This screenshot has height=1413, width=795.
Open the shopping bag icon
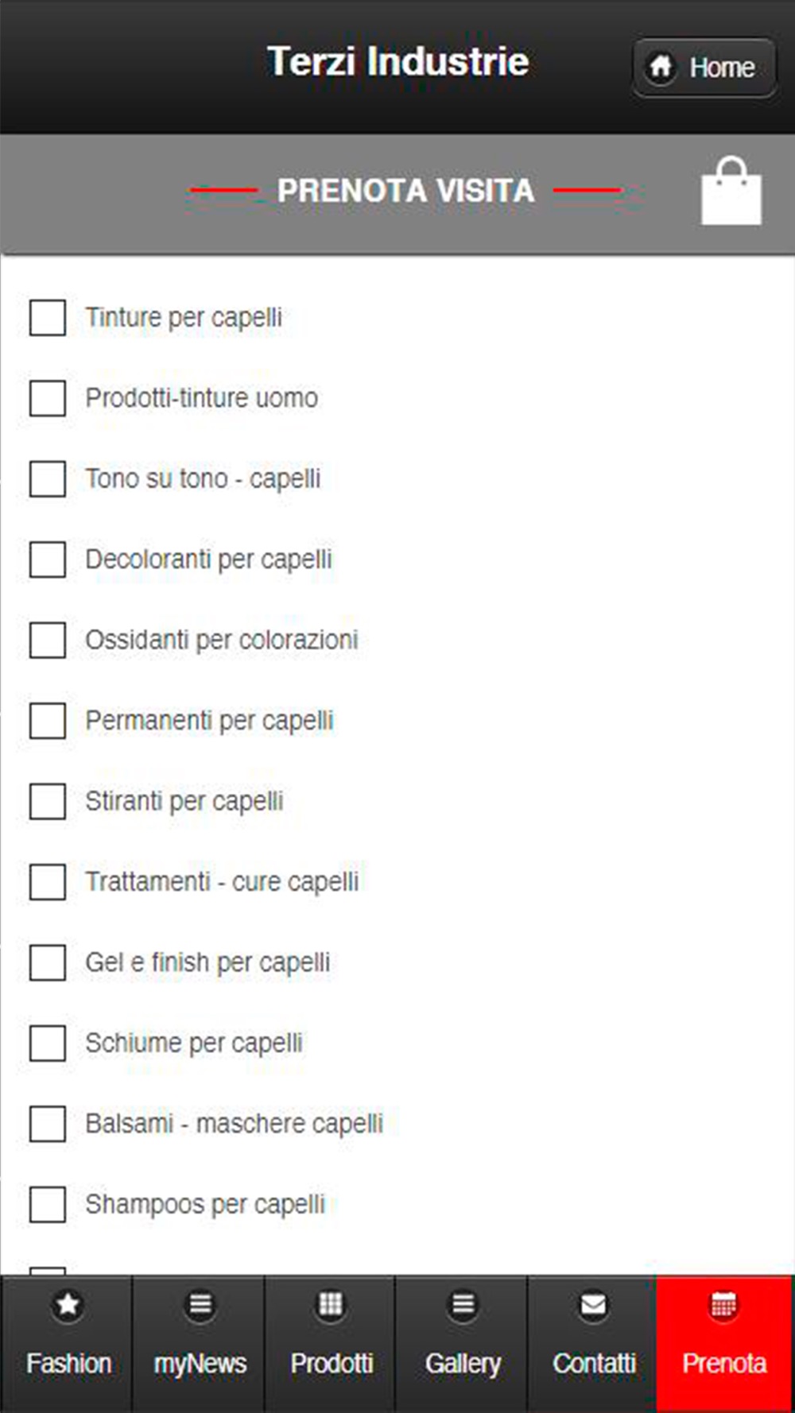[x=731, y=192]
